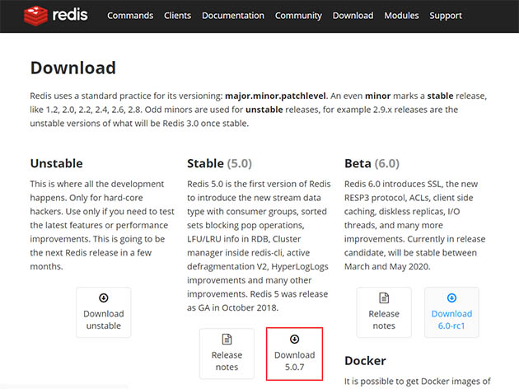
Task: Visit the Support nav link
Action: click(446, 16)
